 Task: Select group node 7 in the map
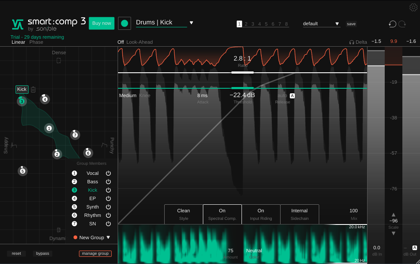pos(75,135)
